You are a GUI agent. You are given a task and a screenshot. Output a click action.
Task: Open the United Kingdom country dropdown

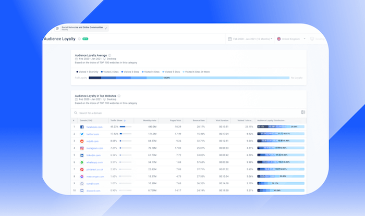[x=292, y=39]
